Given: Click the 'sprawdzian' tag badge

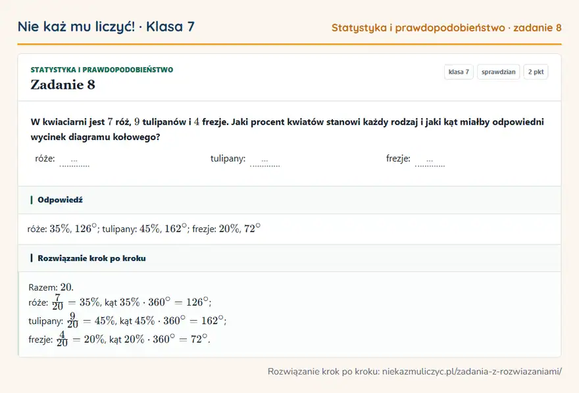Looking at the screenshot, I should coord(498,72).
